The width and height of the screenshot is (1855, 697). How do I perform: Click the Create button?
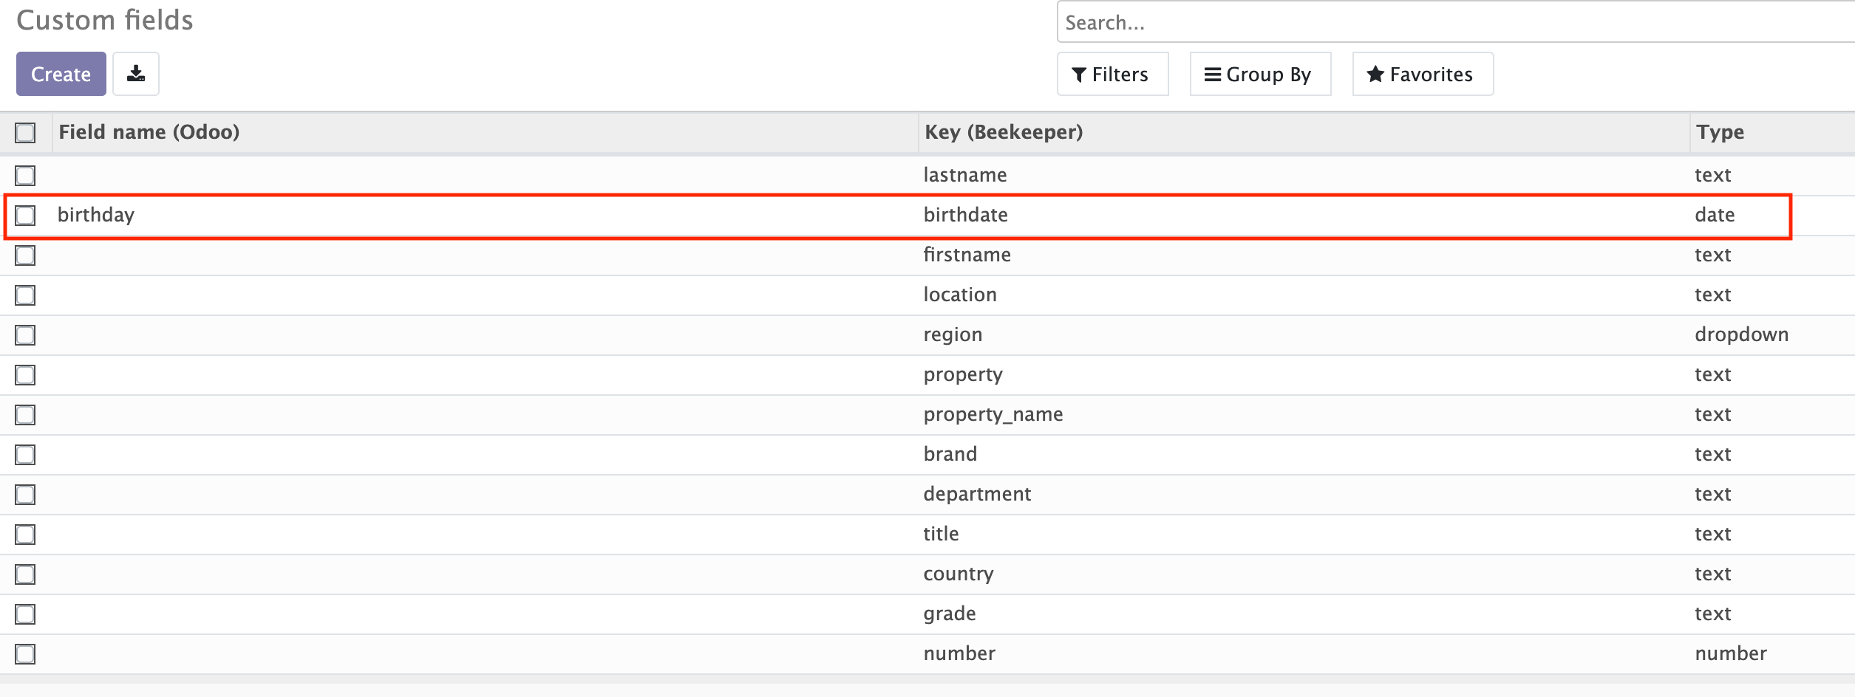click(61, 74)
